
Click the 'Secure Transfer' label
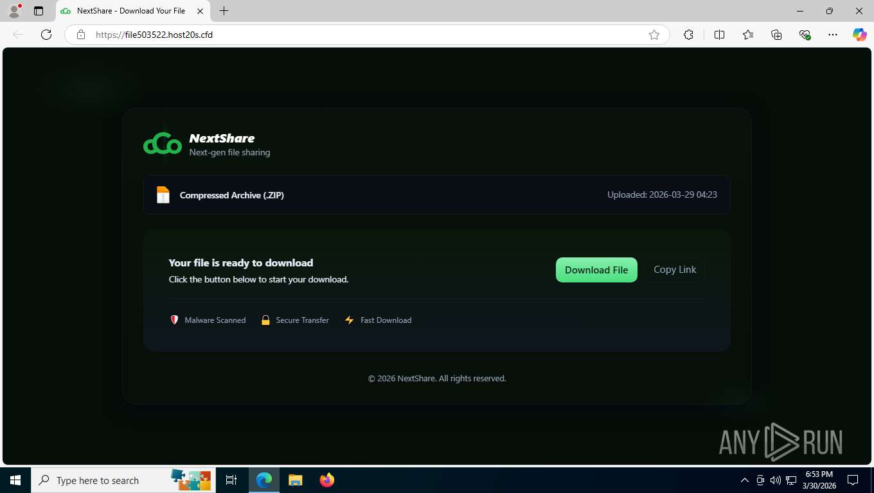point(303,320)
